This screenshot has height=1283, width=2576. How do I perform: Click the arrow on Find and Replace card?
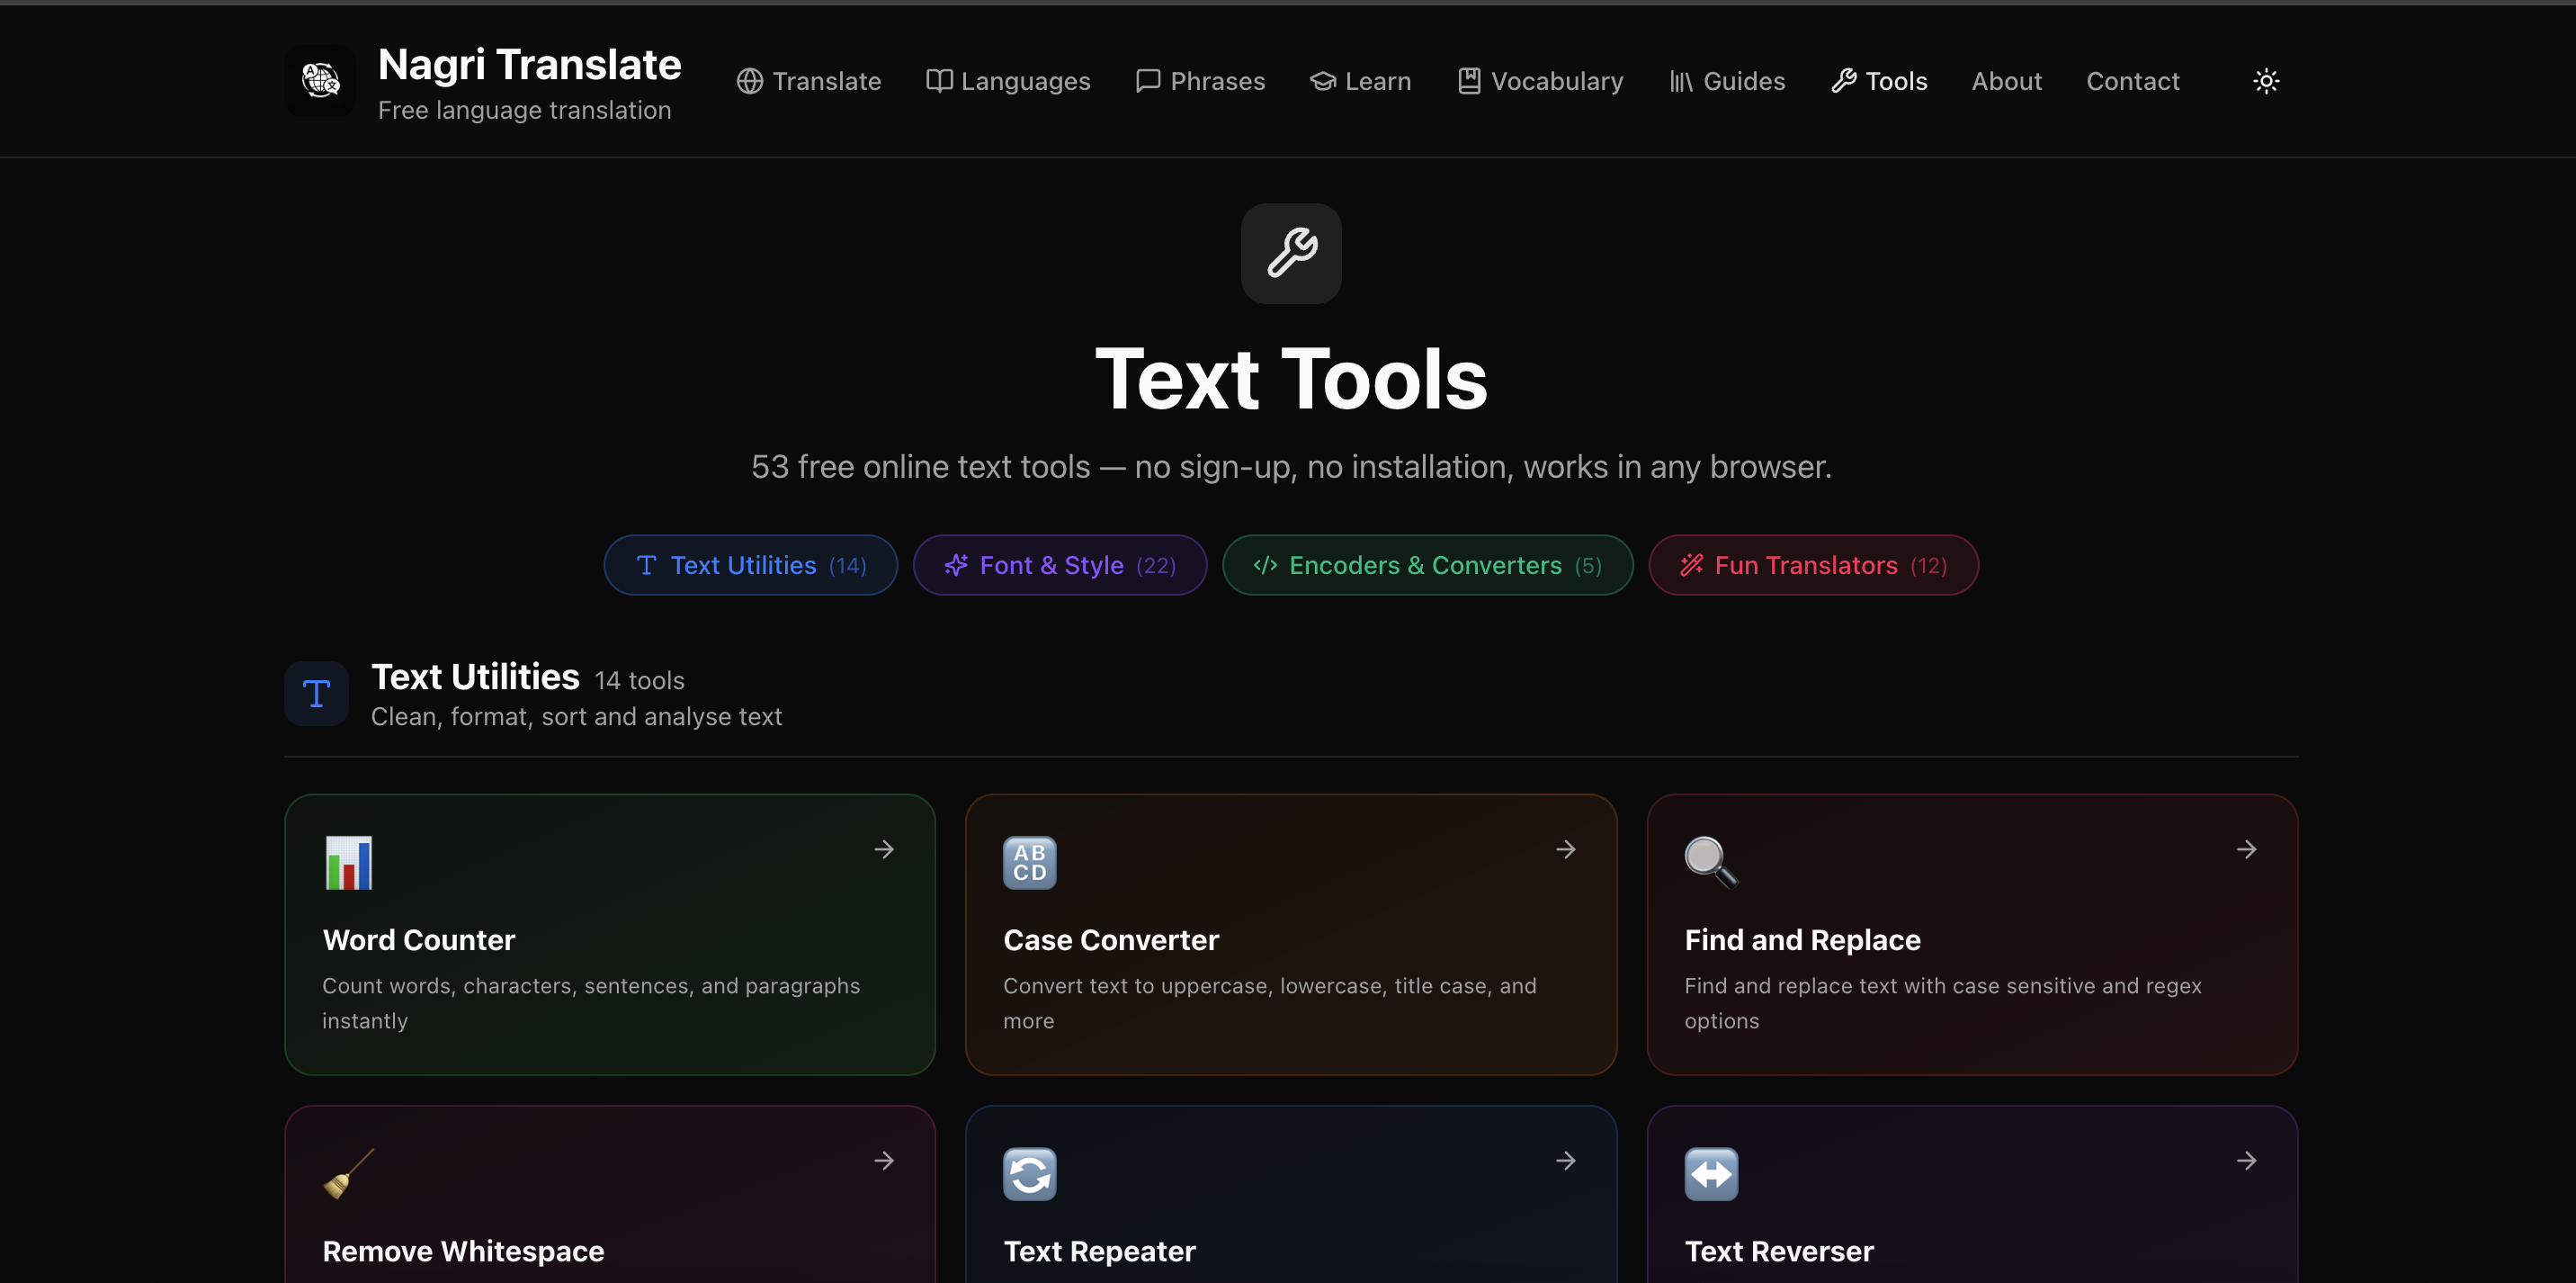(2246, 849)
